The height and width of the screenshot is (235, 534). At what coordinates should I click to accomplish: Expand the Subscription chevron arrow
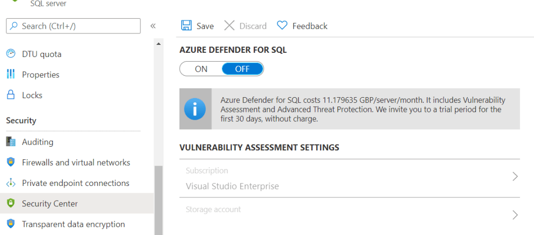[x=515, y=177]
